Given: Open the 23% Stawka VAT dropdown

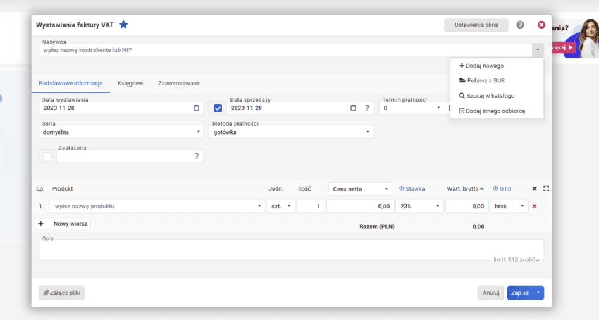Looking at the screenshot, I should 419,207.
